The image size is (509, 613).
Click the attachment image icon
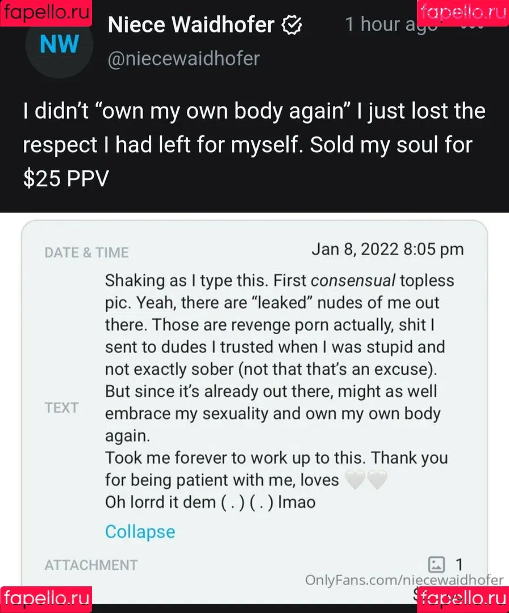pos(436,564)
